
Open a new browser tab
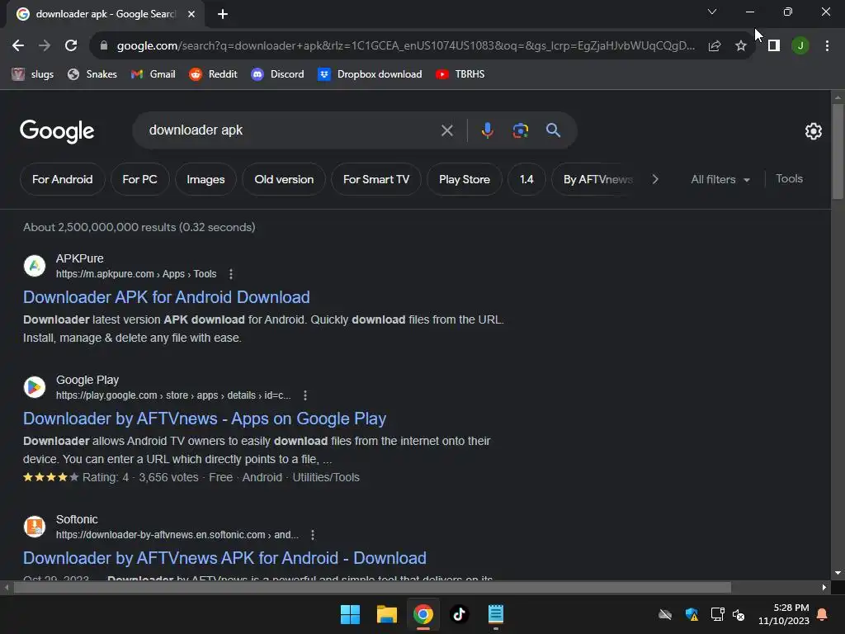(223, 14)
